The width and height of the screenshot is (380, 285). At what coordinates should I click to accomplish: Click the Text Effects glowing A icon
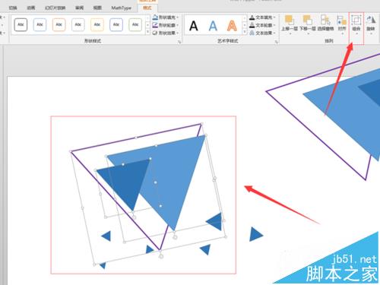click(x=252, y=33)
